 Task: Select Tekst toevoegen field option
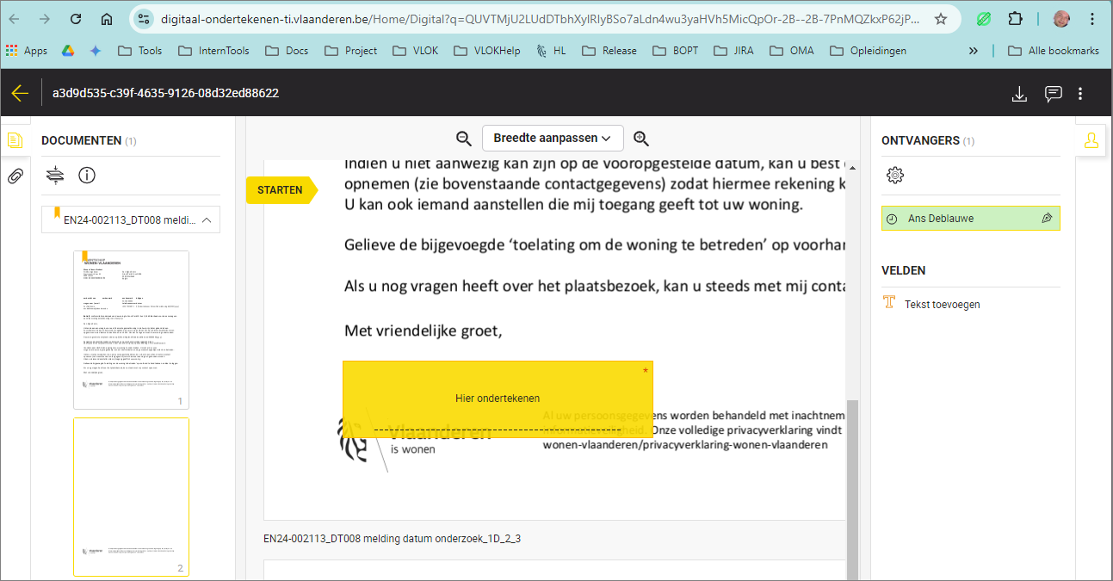(941, 305)
